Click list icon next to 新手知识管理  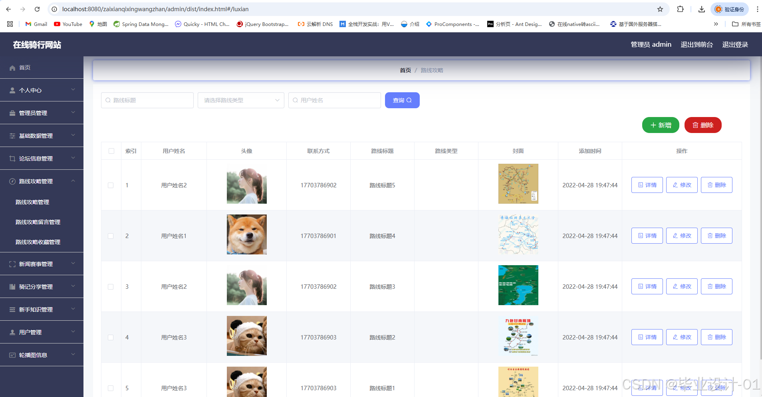[12, 310]
